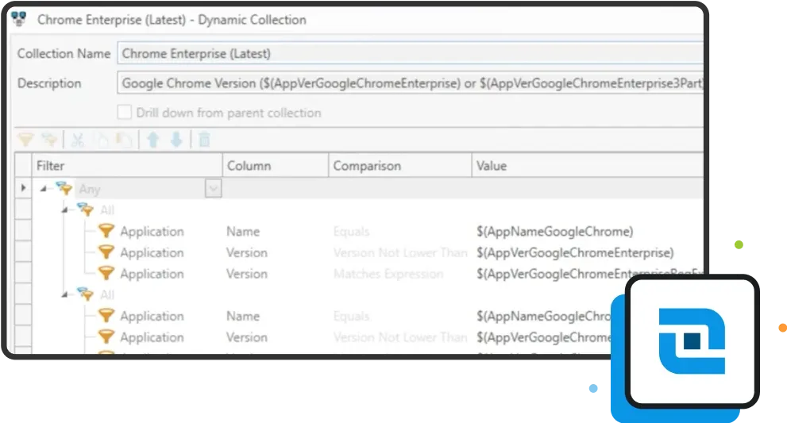Click the copy icon in toolbar

coord(103,140)
